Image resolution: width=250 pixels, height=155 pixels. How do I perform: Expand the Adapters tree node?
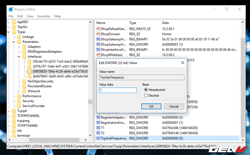point(19,47)
